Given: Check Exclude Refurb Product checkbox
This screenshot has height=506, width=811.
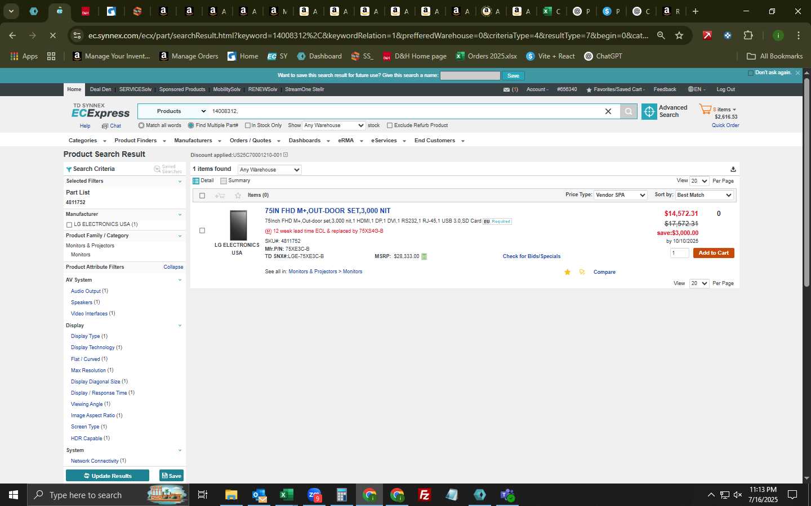Looking at the screenshot, I should [390, 125].
